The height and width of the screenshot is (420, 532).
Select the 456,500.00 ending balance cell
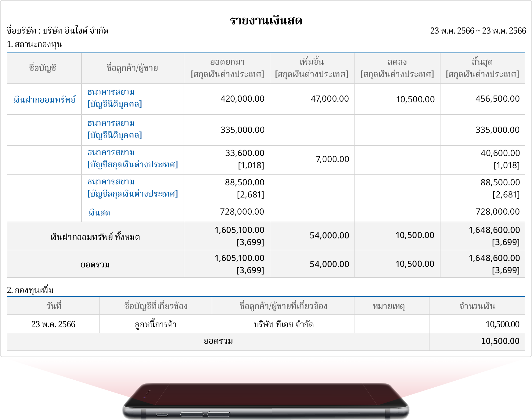point(497,99)
